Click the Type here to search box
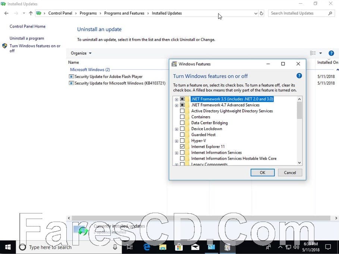Image resolution: width=339 pixels, height=254 pixels. click(69, 247)
